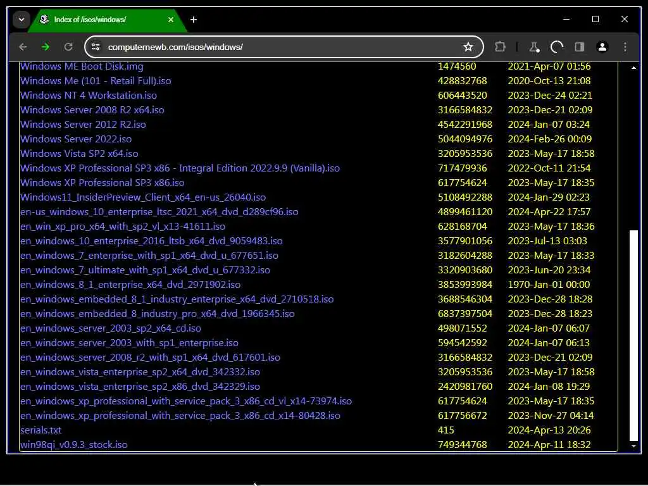Minimize the browser window
Image resolution: width=648 pixels, height=486 pixels.
tap(566, 19)
